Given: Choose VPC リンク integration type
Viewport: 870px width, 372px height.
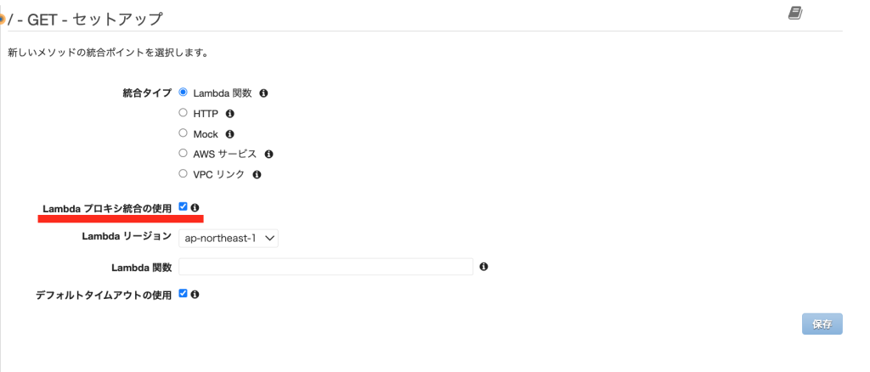Looking at the screenshot, I should tap(184, 173).
